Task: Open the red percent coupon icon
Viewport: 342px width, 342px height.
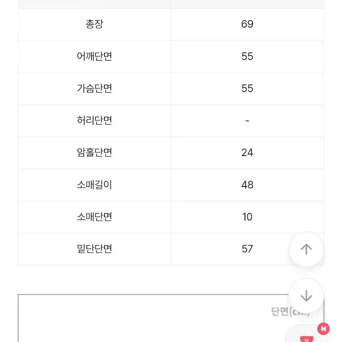Action: (306, 339)
